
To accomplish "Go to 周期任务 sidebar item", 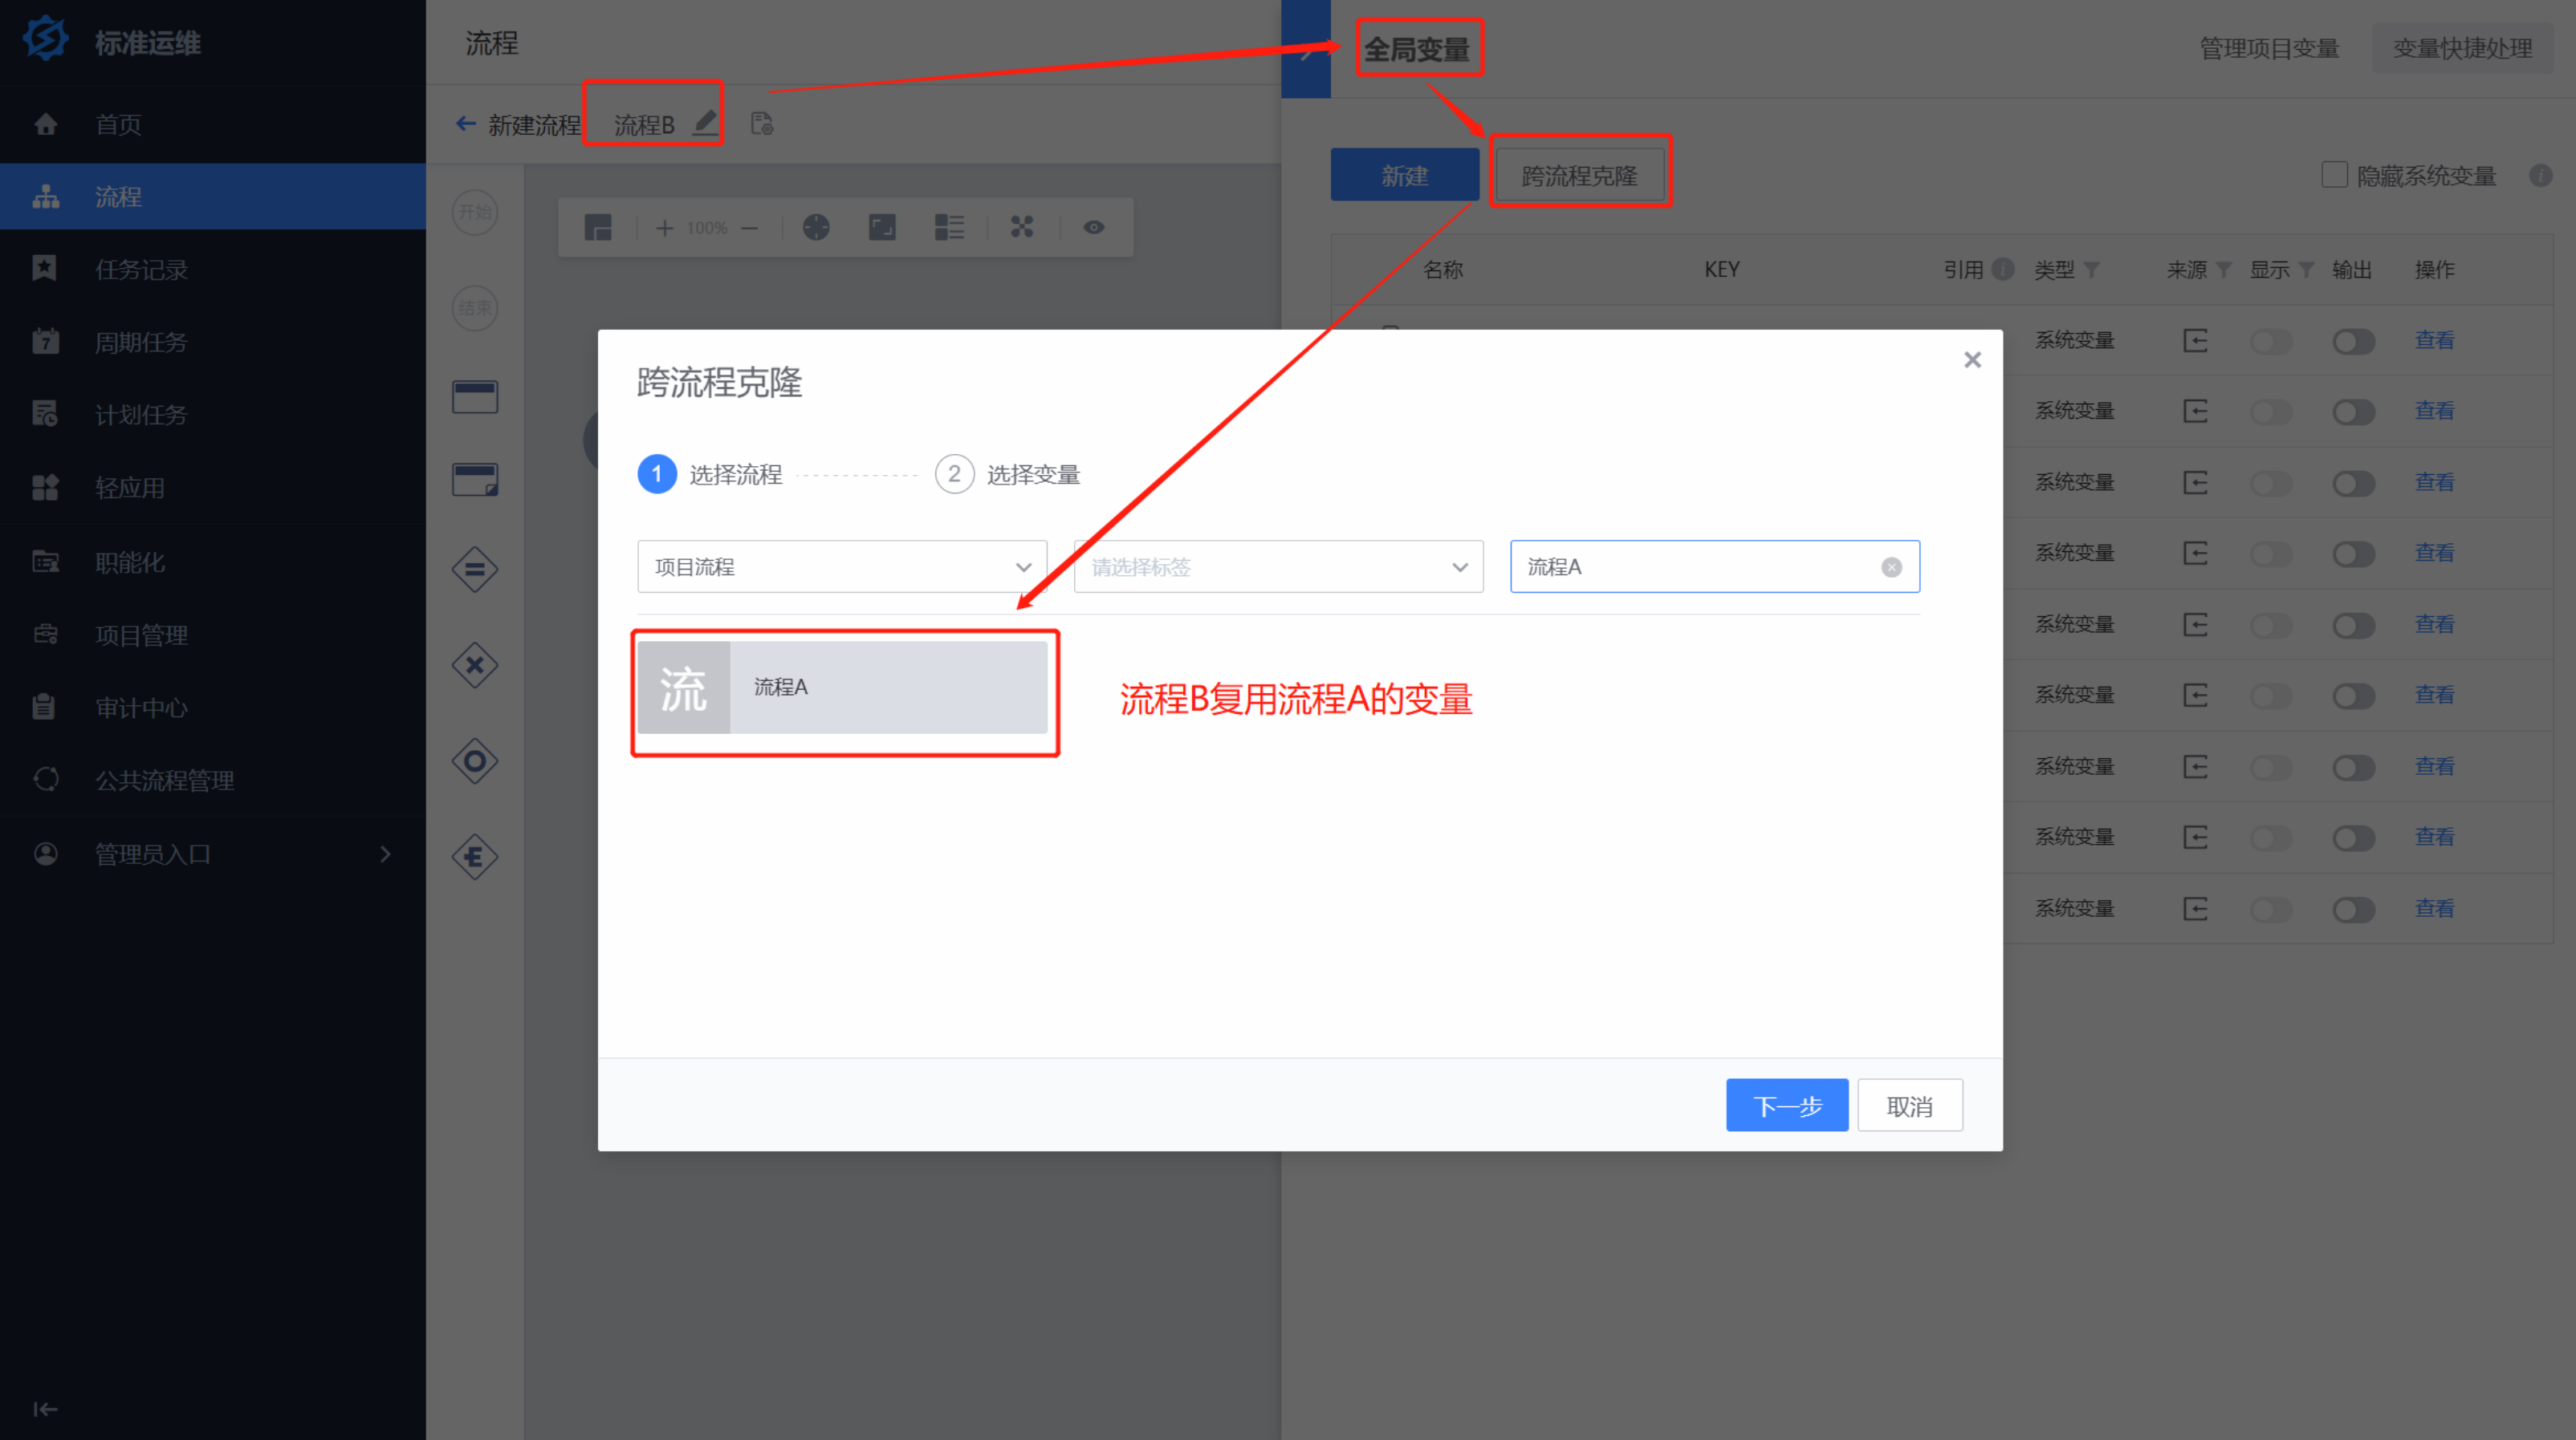I will (141, 342).
